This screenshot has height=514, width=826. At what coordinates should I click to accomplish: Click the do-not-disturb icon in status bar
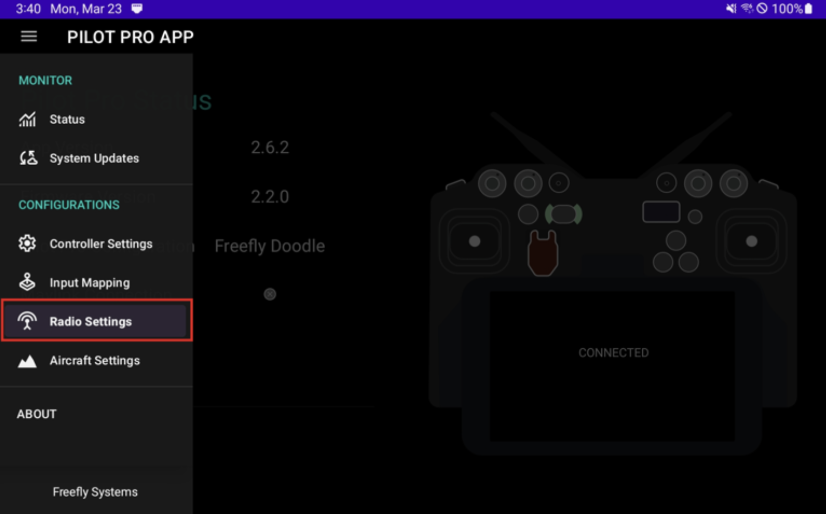click(x=762, y=8)
